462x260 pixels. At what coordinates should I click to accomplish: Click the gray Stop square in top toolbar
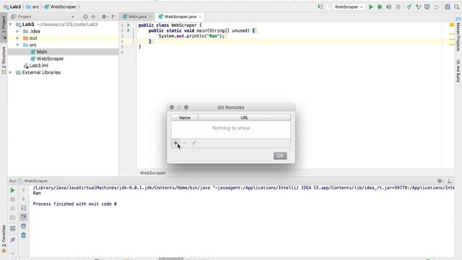tap(398, 6)
